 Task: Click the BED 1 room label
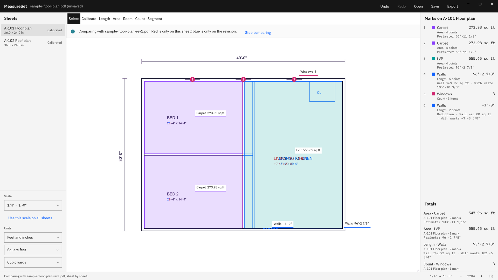172,118
